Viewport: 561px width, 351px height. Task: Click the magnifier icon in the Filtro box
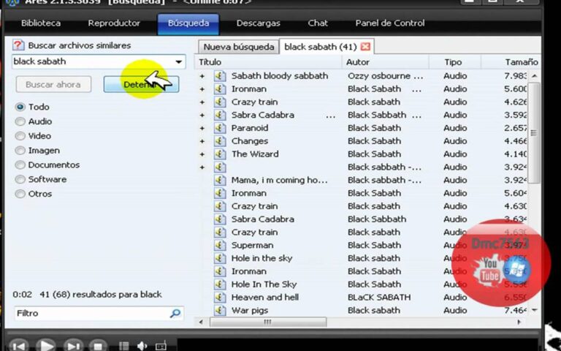coord(175,313)
